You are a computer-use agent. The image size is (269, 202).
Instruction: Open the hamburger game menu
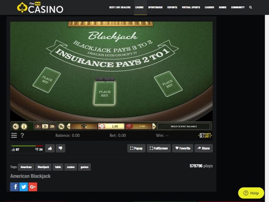14,135
